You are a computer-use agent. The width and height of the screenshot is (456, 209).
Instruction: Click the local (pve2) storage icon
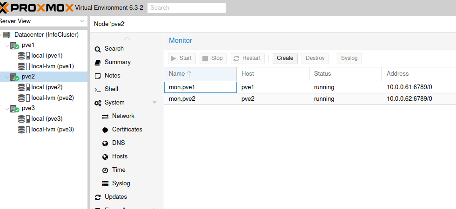(x=24, y=87)
